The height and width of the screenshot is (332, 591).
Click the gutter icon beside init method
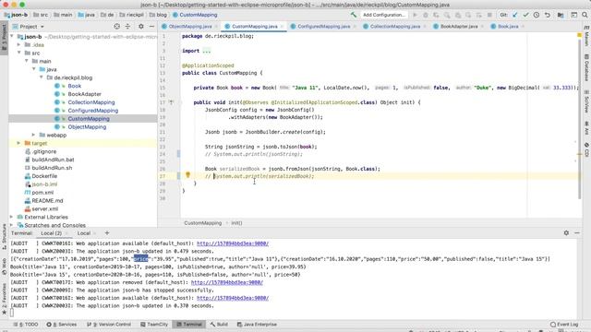[171, 102]
